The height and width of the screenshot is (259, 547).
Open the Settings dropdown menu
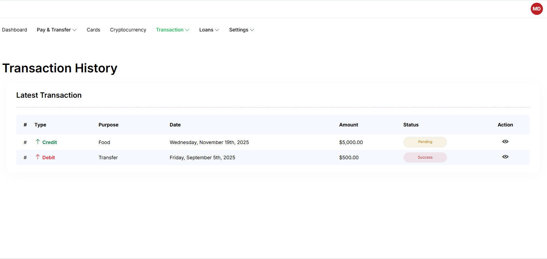pyautogui.click(x=241, y=30)
